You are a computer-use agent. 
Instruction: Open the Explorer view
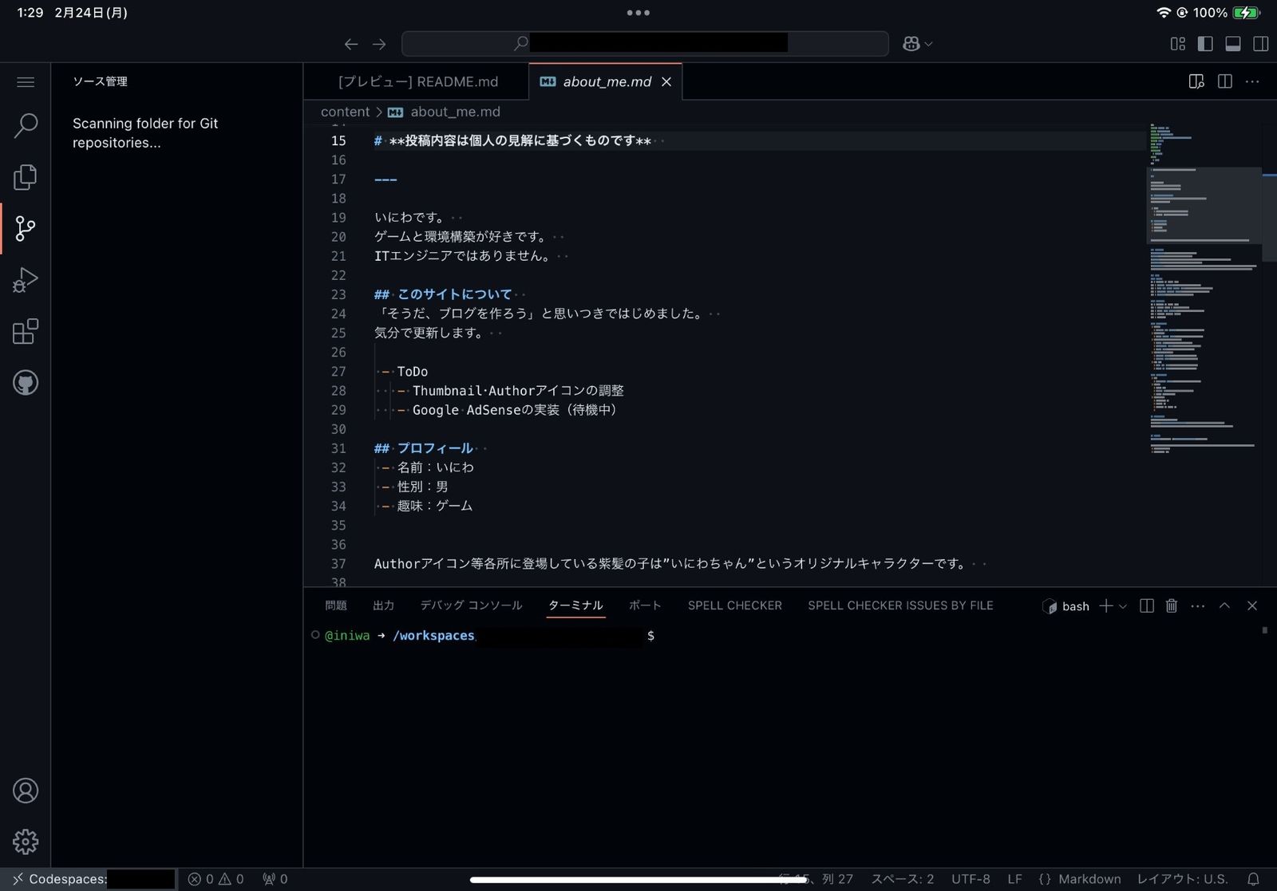pos(26,177)
